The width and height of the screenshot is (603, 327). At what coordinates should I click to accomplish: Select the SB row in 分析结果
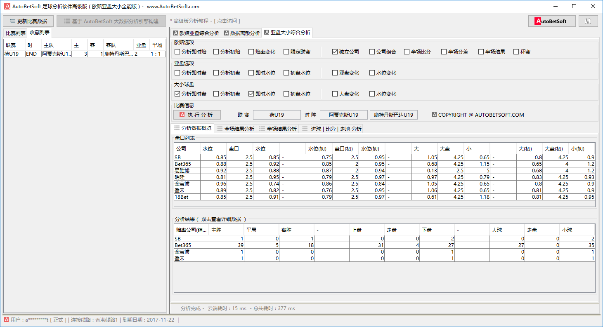385,239
